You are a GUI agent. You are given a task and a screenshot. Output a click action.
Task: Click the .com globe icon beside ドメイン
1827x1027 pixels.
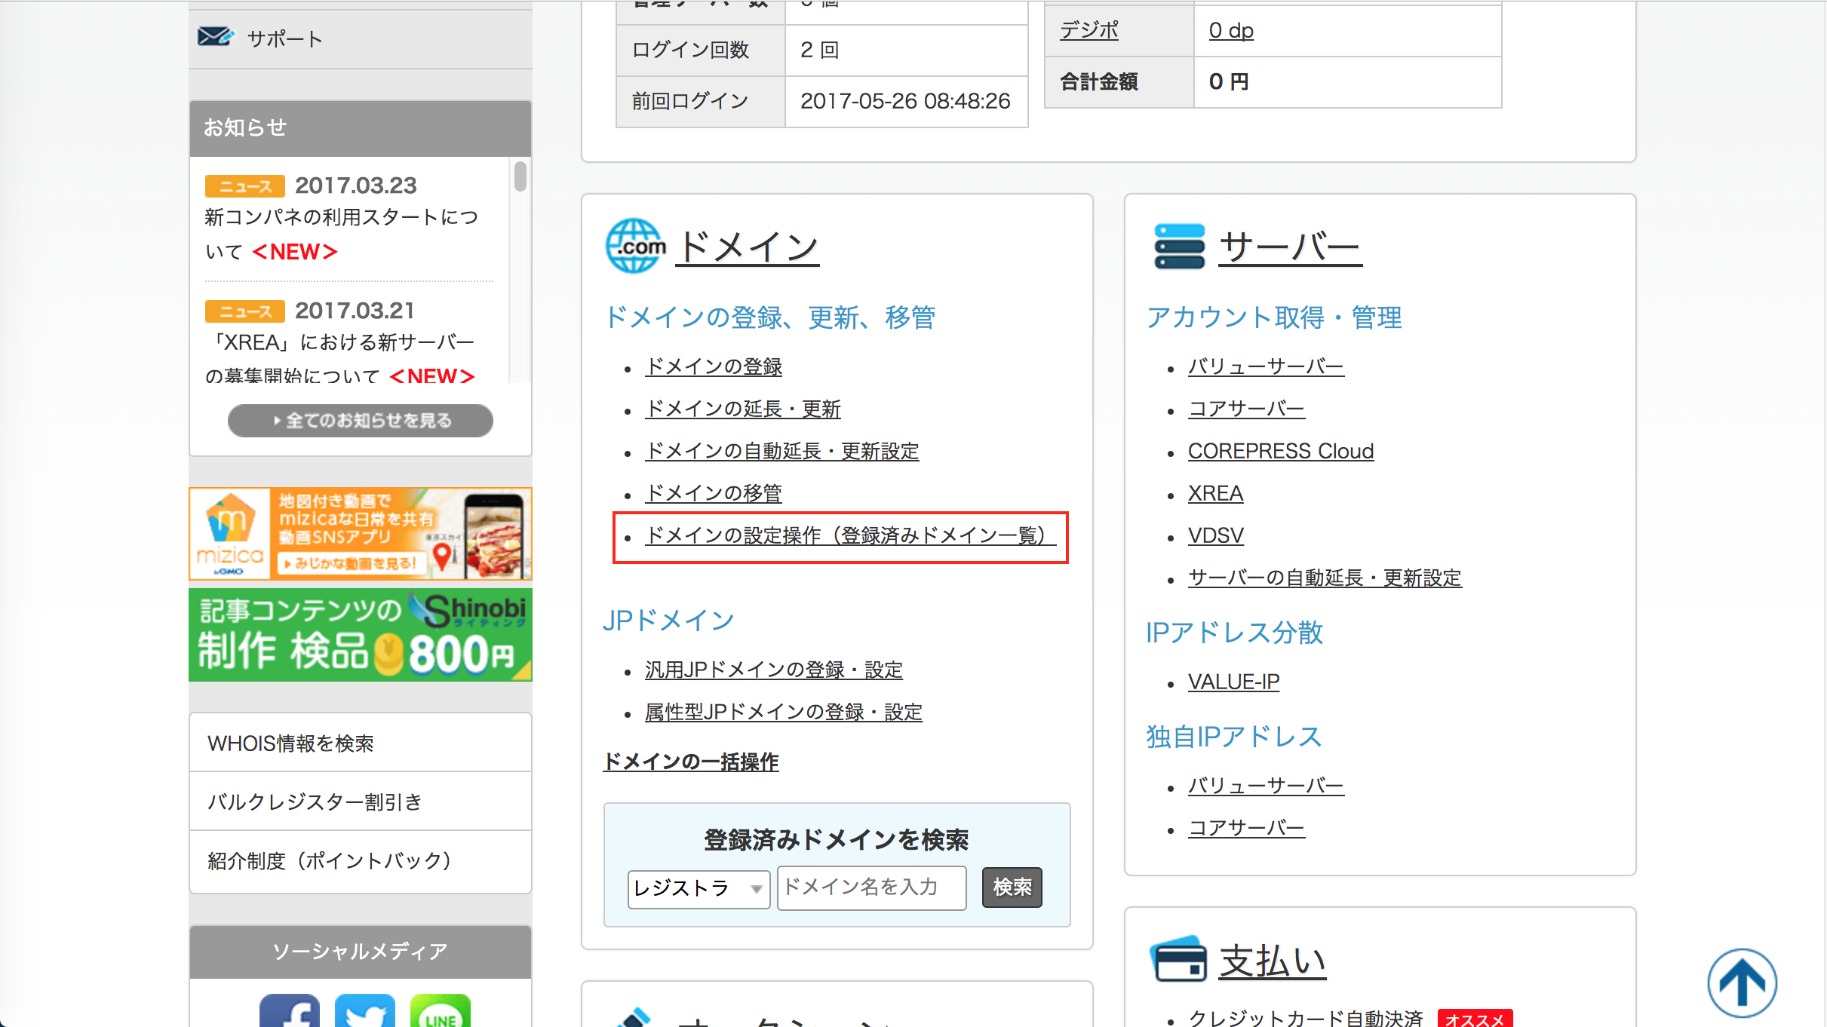click(634, 245)
